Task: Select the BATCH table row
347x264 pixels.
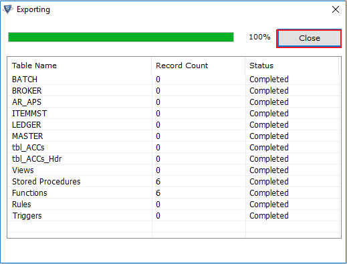Action: 174,80
